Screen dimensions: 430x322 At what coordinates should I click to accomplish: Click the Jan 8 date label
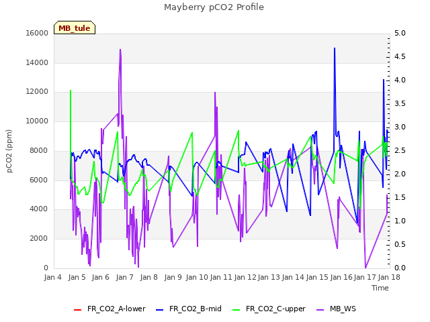pos(149,277)
